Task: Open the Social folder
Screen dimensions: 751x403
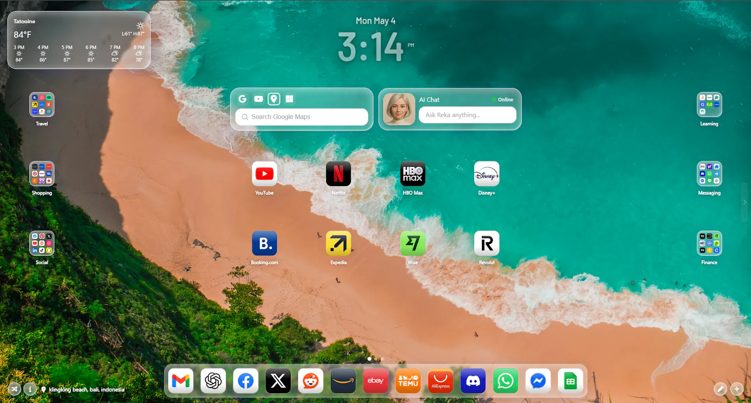Action: (42, 243)
